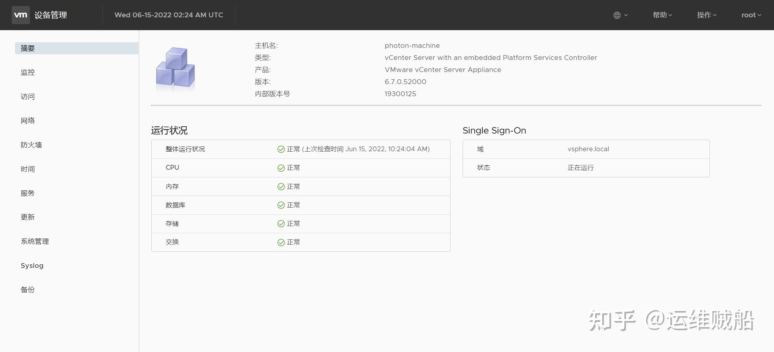774x352 pixels.
Task: Open the globe language selector
Action: click(x=620, y=15)
